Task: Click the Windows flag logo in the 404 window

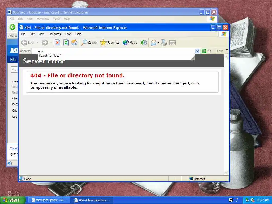Action: 224,34
